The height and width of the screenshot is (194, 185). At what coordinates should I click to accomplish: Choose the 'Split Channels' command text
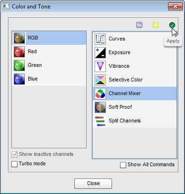[125, 121]
